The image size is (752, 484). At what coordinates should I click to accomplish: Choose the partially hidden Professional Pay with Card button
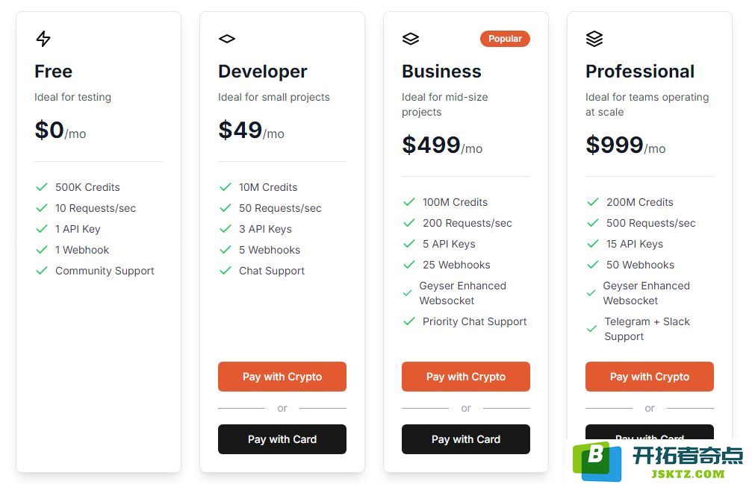point(650,433)
